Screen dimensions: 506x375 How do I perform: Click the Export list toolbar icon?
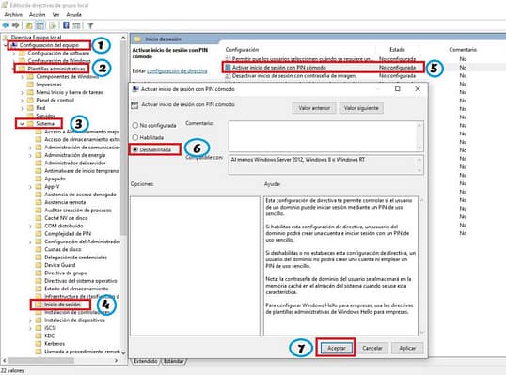point(53,25)
